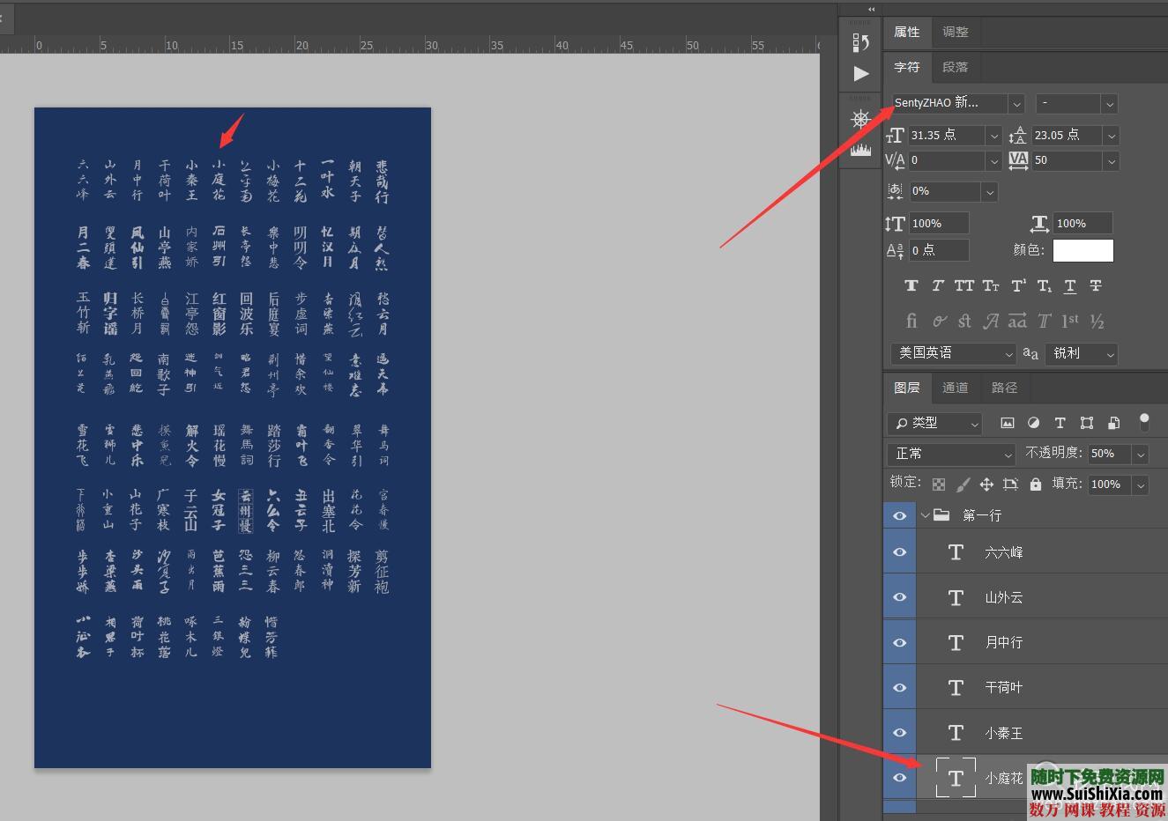Click the faux bold text style icon

(x=911, y=285)
